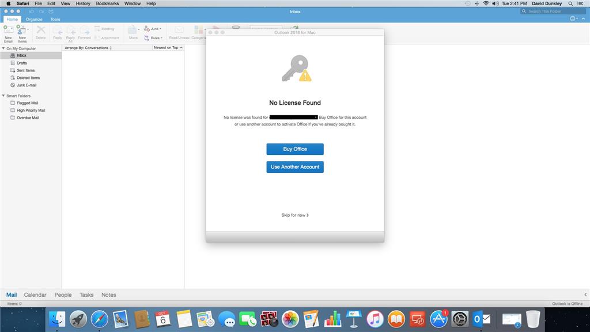Select the Inbox folder

(x=31, y=55)
